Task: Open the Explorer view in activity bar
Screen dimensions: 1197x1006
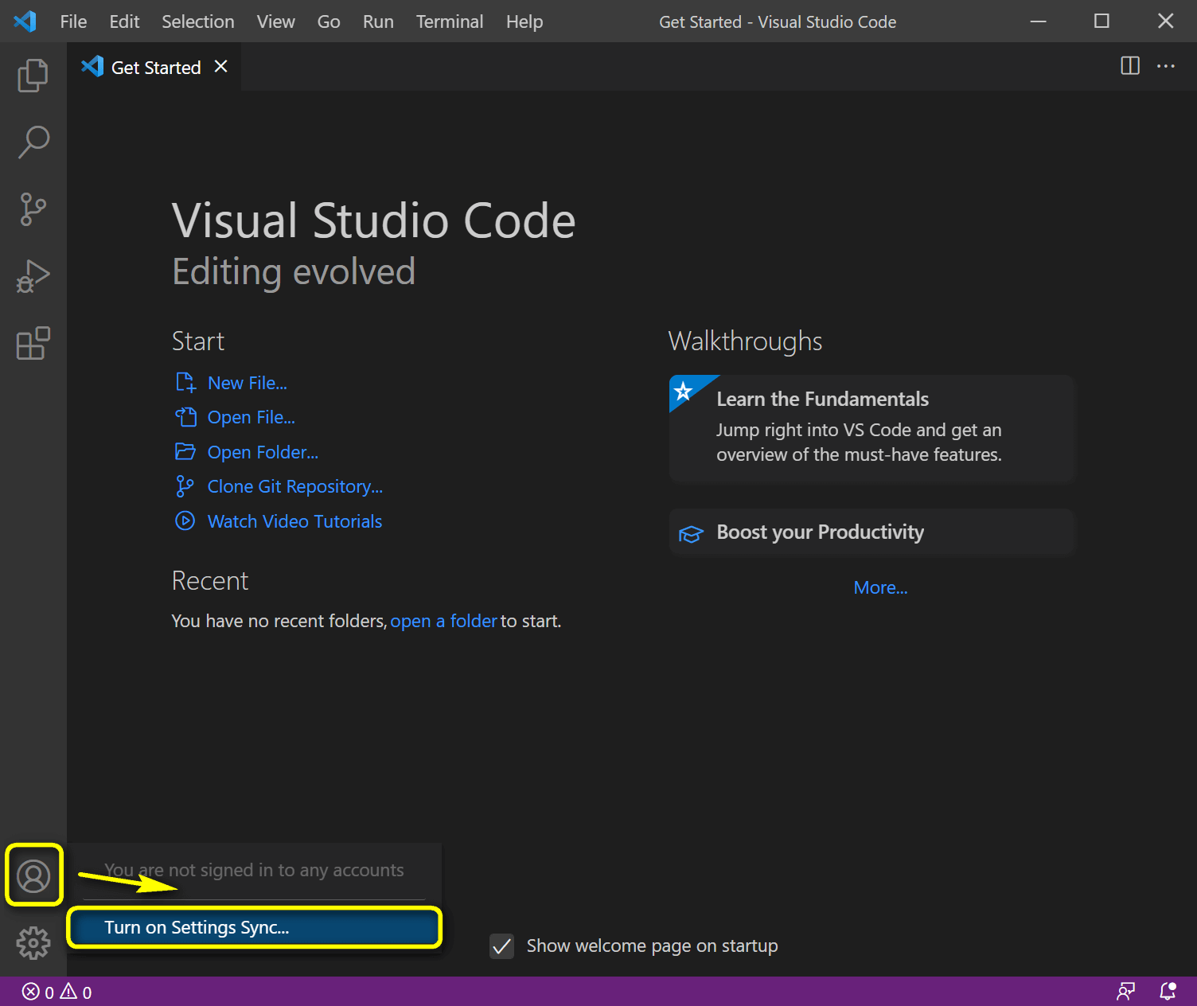Action: 33,75
